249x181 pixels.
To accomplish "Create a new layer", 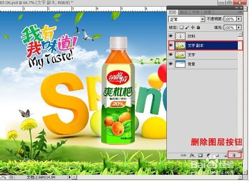I will click(226, 156).
